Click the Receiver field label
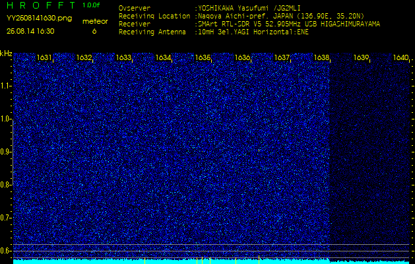The width and height of the screenshot is (415, 264). pos(135,24)
